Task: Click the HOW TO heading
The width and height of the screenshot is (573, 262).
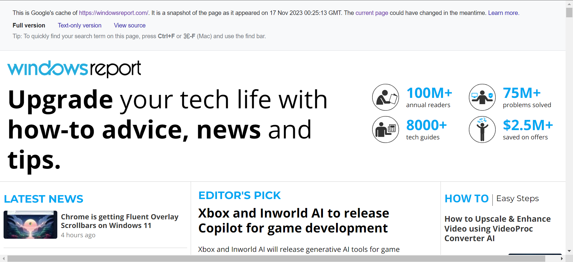Action: point(466,199)
